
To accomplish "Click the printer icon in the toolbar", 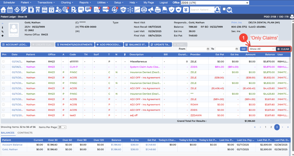I will click(158, 10).
